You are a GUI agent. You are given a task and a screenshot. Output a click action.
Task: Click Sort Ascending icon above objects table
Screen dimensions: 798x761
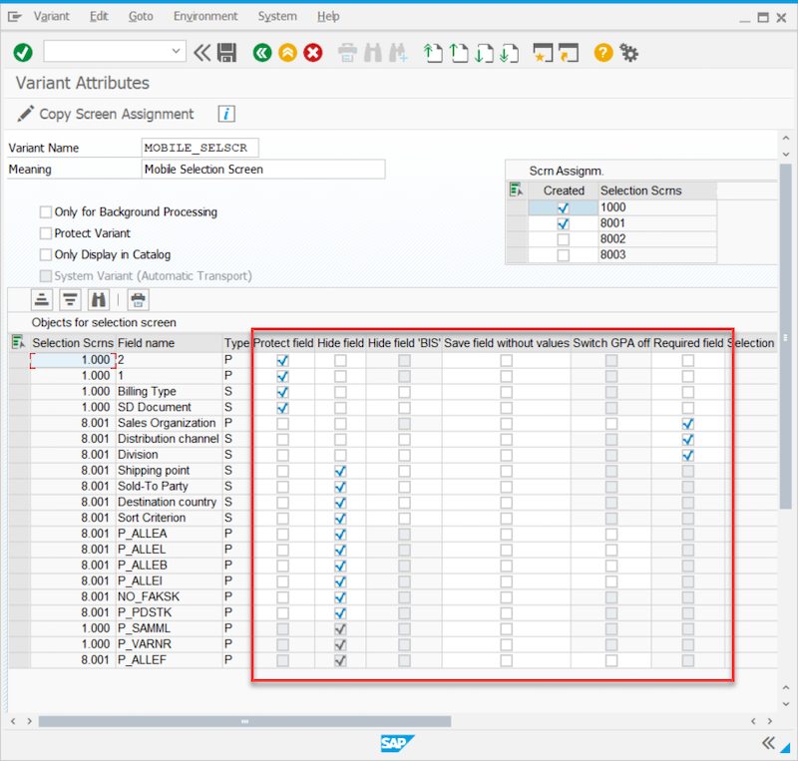tap(42, 300)
